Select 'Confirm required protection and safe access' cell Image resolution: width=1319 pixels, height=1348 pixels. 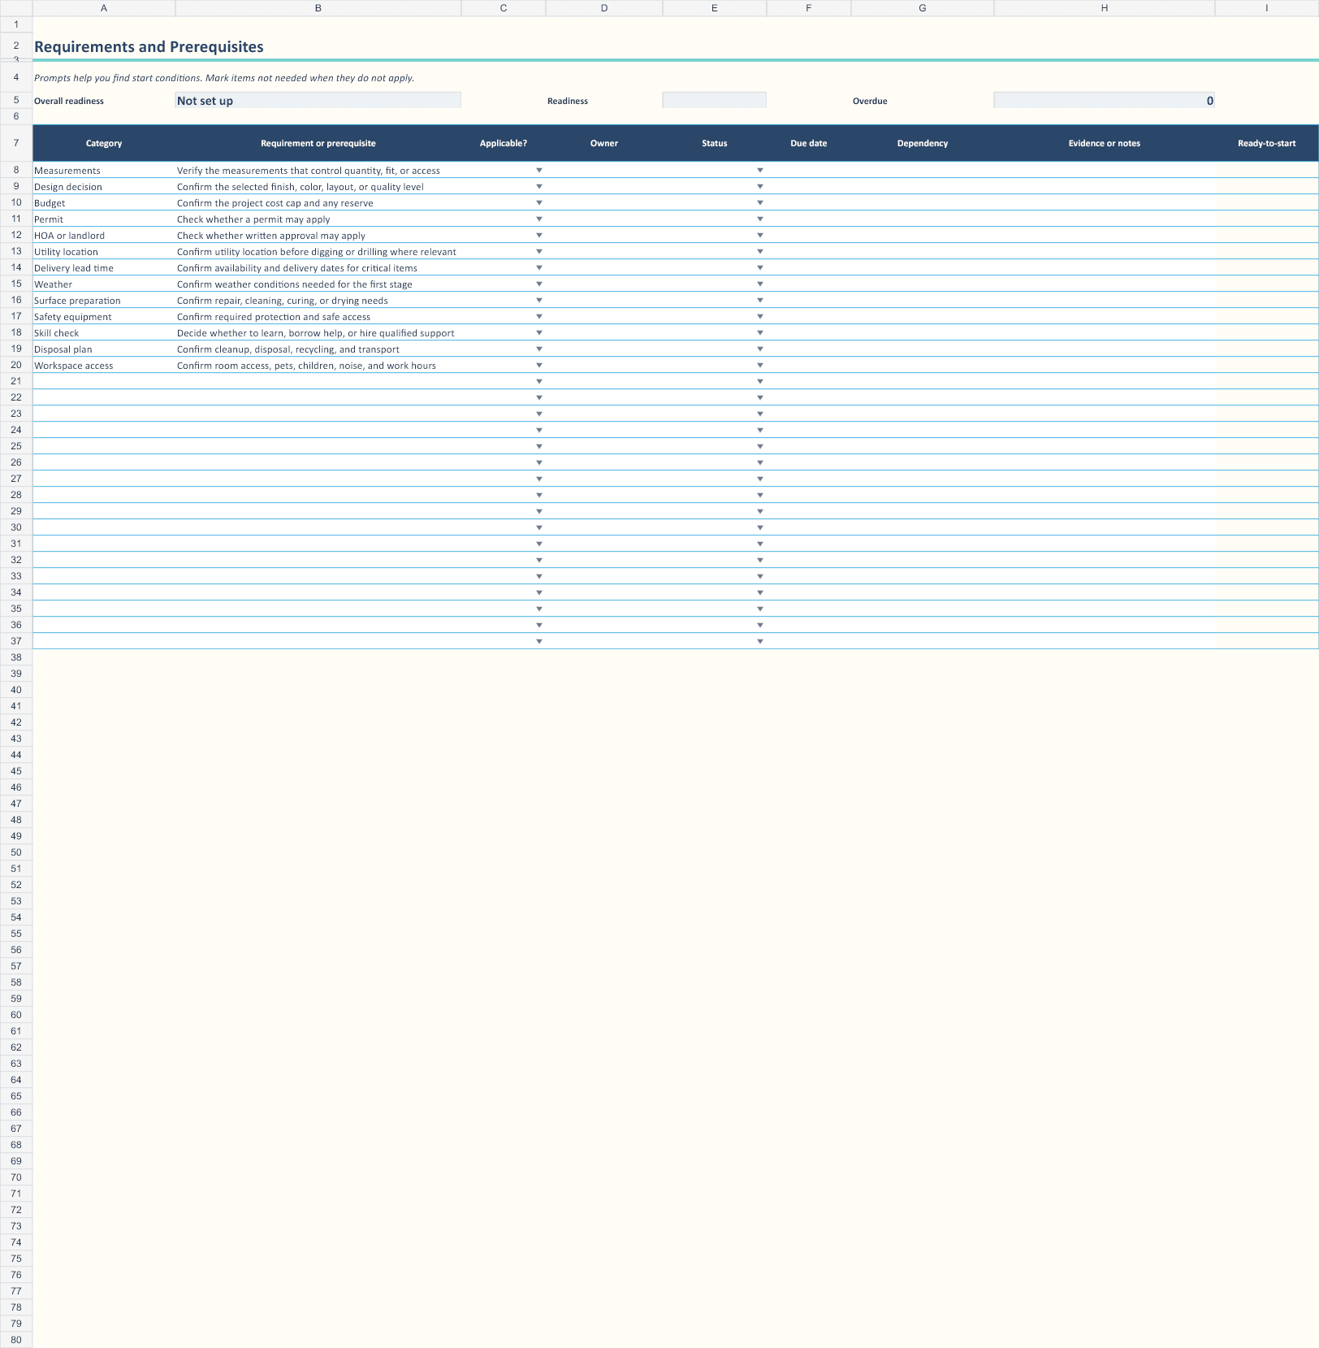[x=318, y=317]
